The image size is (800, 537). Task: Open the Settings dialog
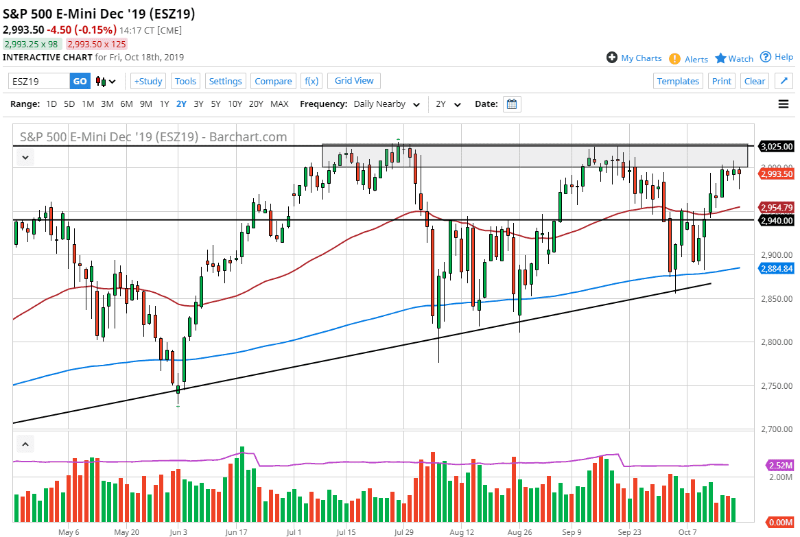click(225, 80)
